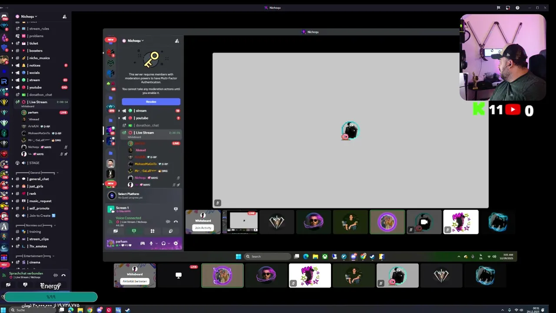Viewport: 556px width, 313px height.
Task: Click game controller icon in streamed user panel
Action: click(x=142, y=243)
